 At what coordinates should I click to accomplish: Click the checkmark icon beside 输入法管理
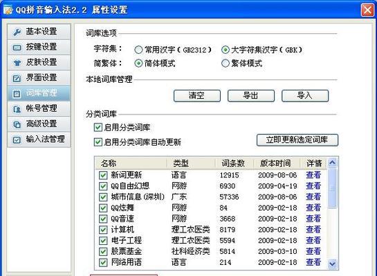17,139
